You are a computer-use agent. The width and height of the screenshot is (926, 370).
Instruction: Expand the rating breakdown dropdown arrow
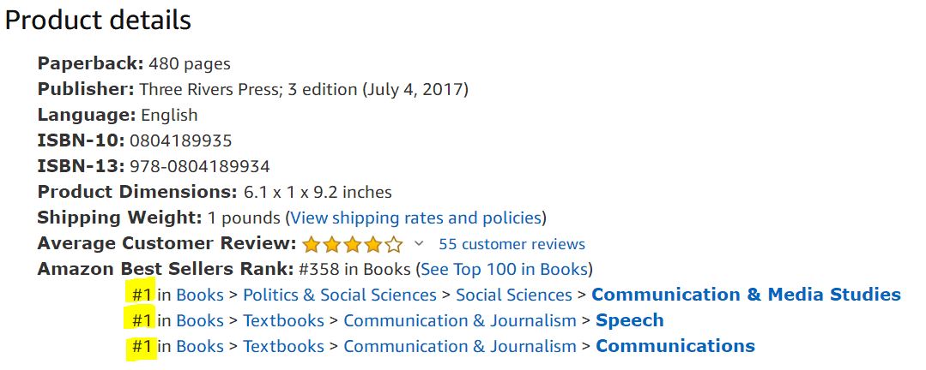(419, 243)
